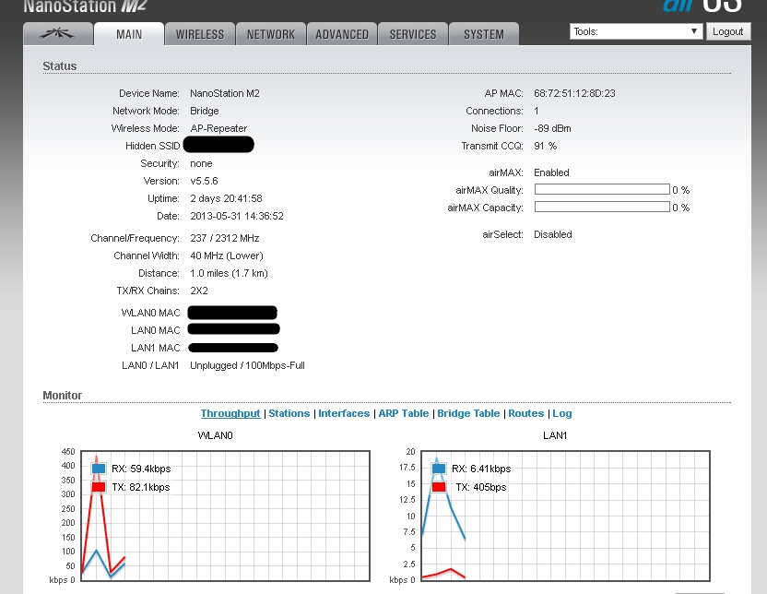Click LAN1 RX: 6.41kbps legend text

coord(481,469)
